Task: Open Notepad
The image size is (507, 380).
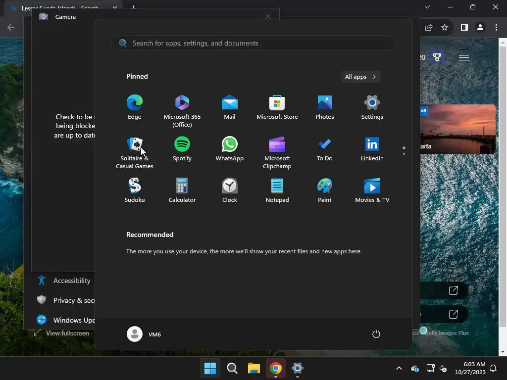Action: click(x=277, y=190)
